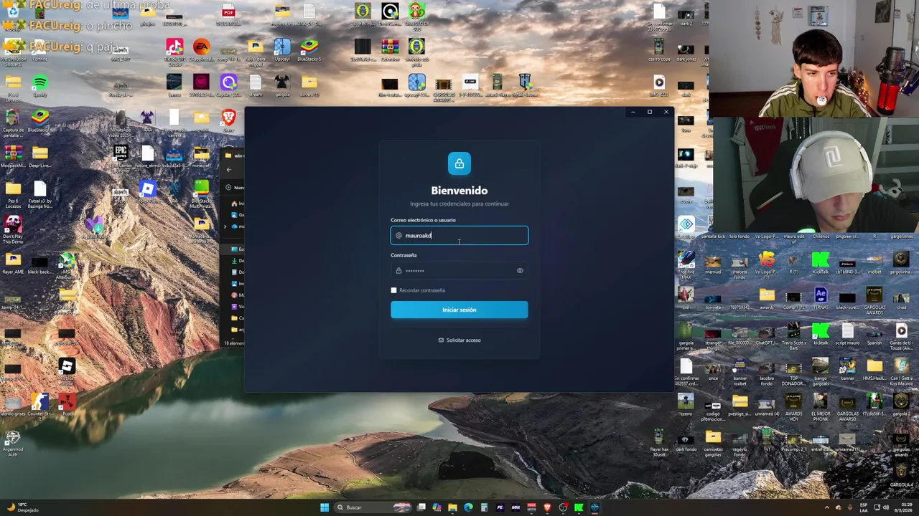Open BlueStacks 5 desktop shortcut

point(309,50)
